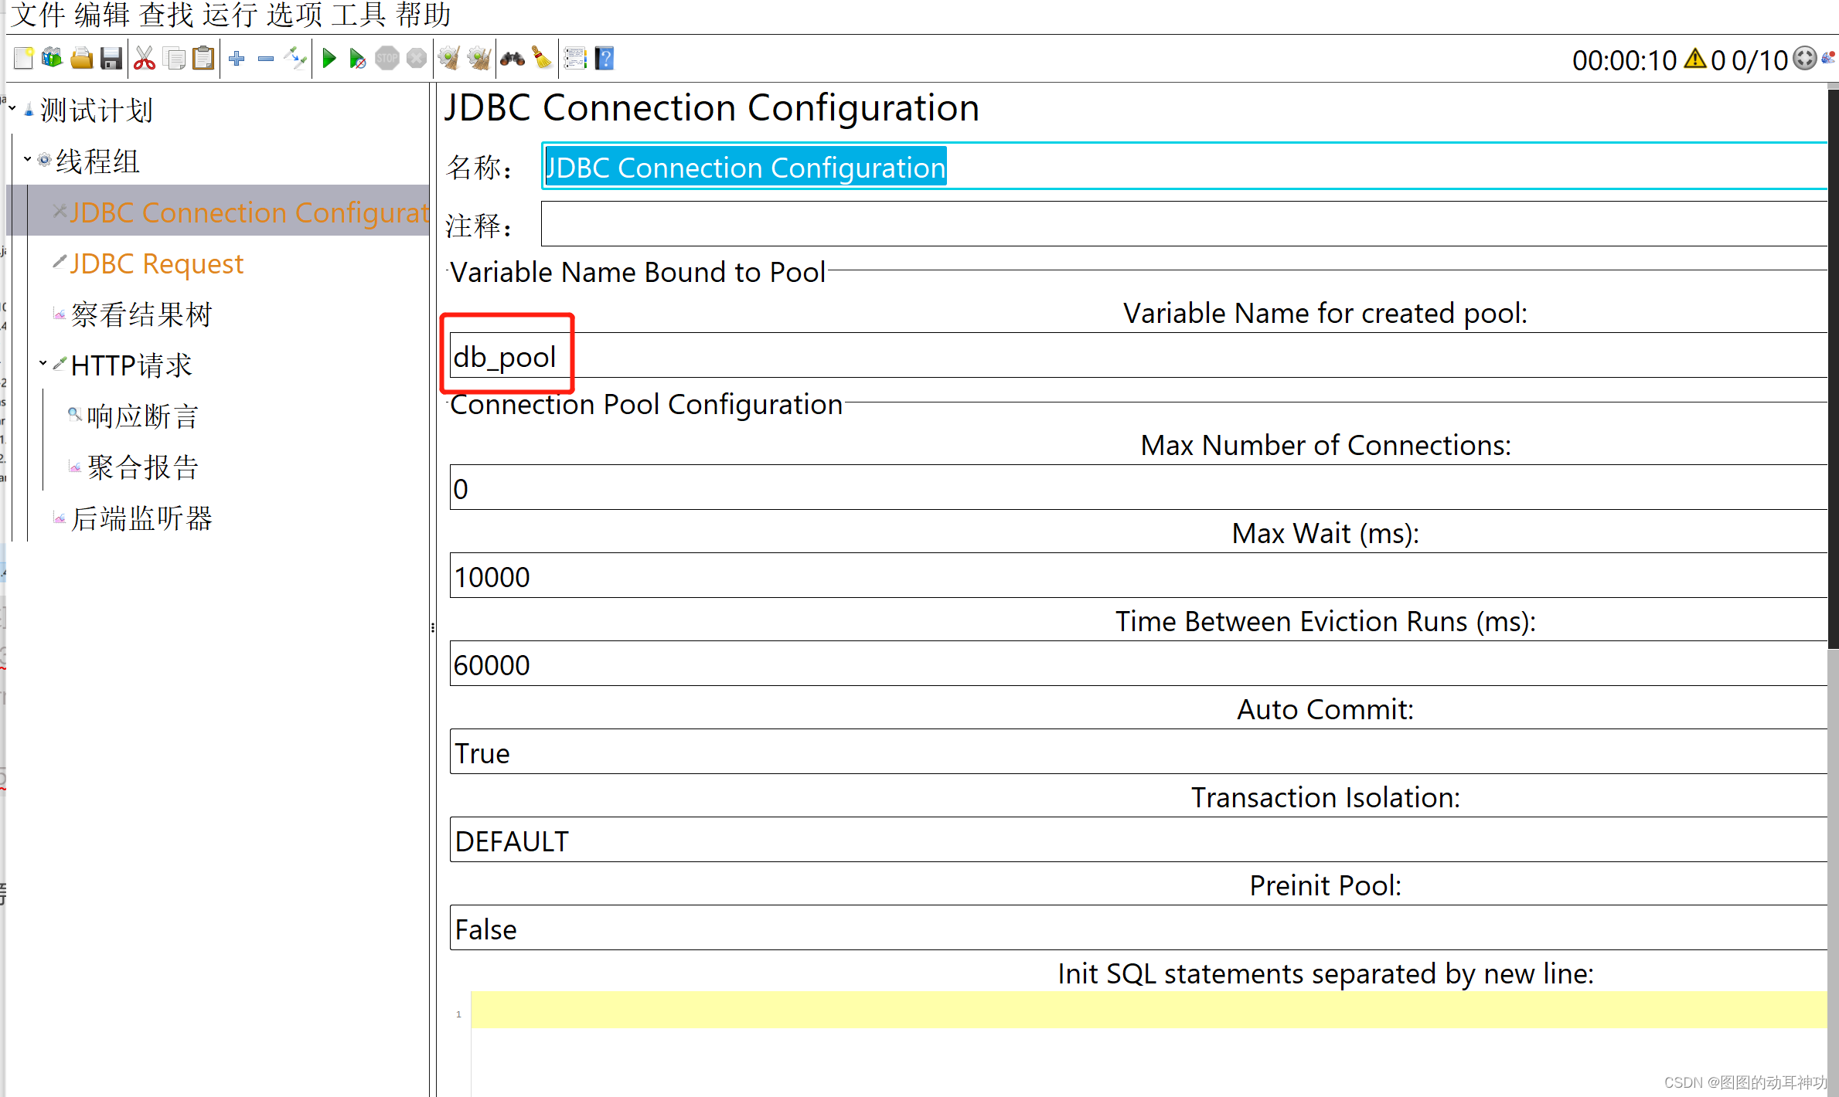The image size is (1839, 1097).
Task: Start the test plan run
Action: tap(329, 58)
